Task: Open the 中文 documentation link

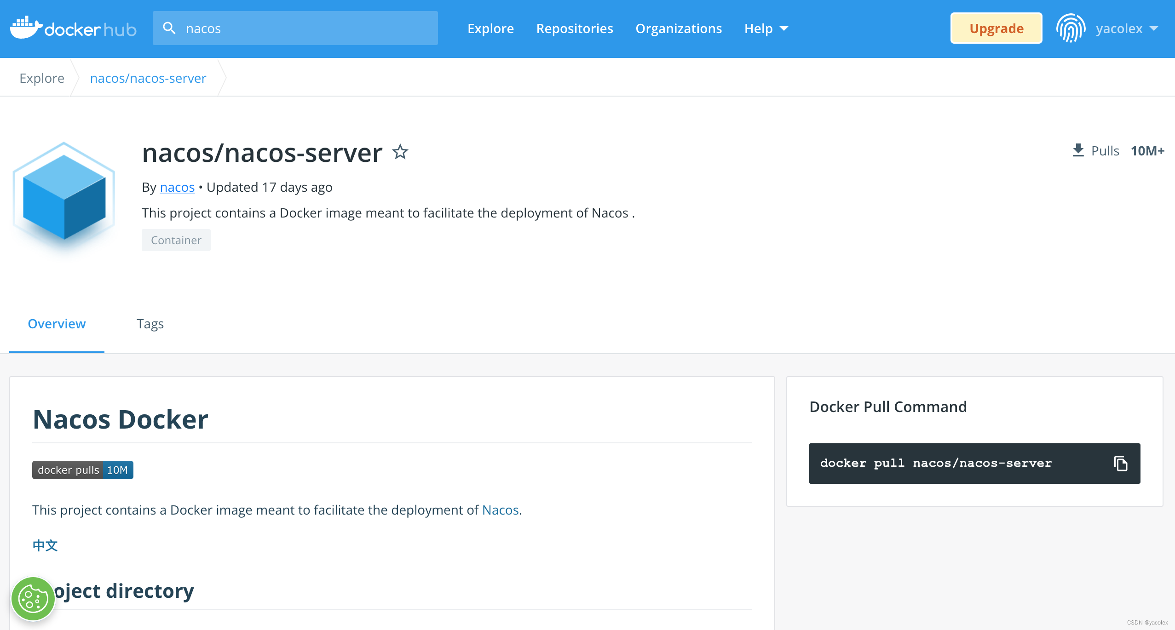Action: coord(45,545)
